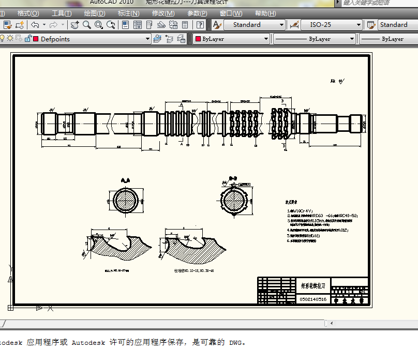
Task: Click the Match Properties brush icon
Action: pyautogui.click(x=7, y=25)
